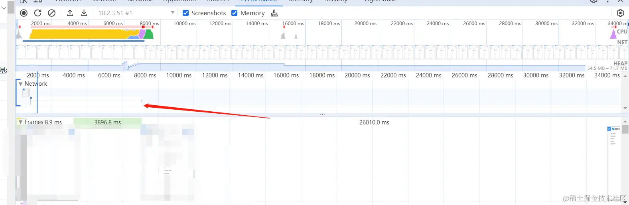Click the Record button in Performance toolbar

24,13
